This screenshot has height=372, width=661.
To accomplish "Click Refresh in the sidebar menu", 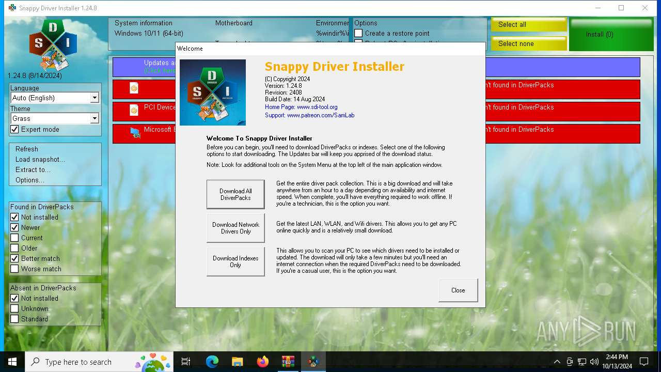I will click(27, 149).
